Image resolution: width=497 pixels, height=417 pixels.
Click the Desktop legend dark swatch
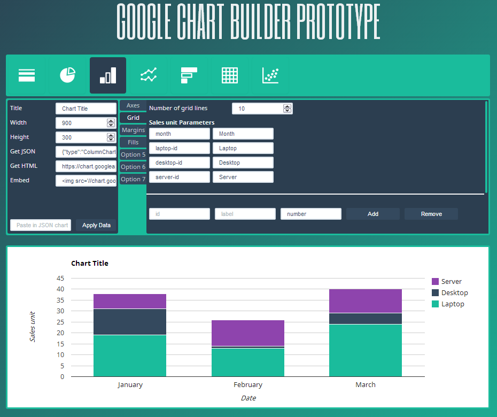pyautogui.click(x=435, y=292)
